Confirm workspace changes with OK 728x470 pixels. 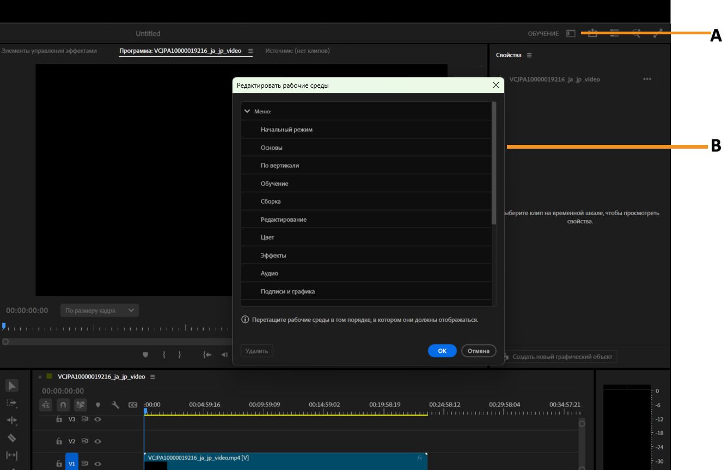(442, 350)
